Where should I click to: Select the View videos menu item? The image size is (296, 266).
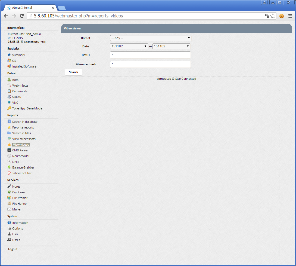coord(21,145)
